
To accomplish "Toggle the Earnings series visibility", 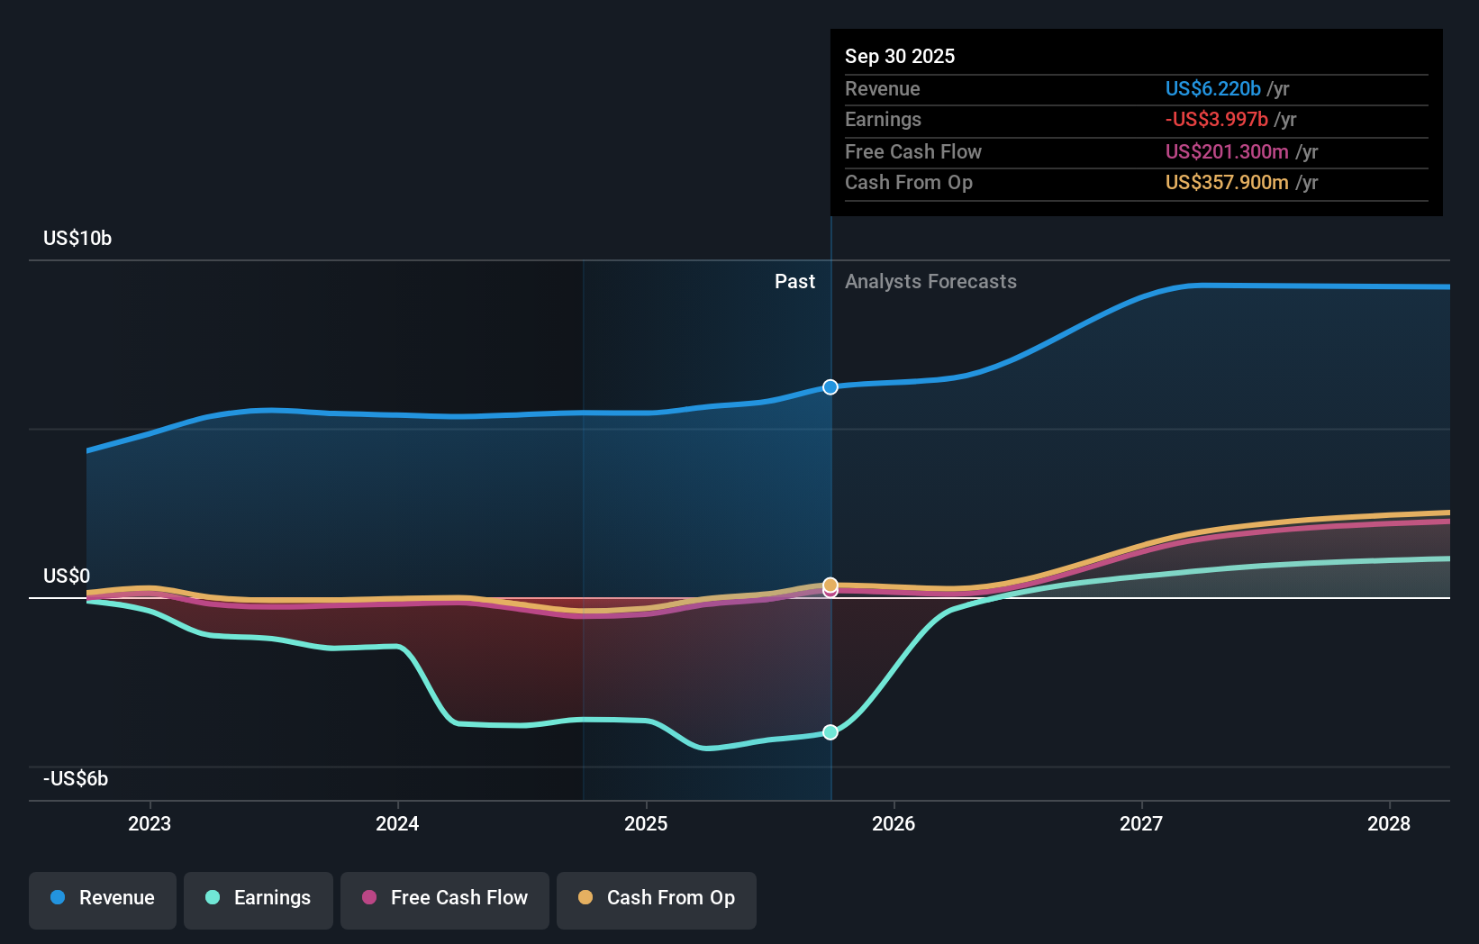I will pyautogui.click(x=258, y=898).
